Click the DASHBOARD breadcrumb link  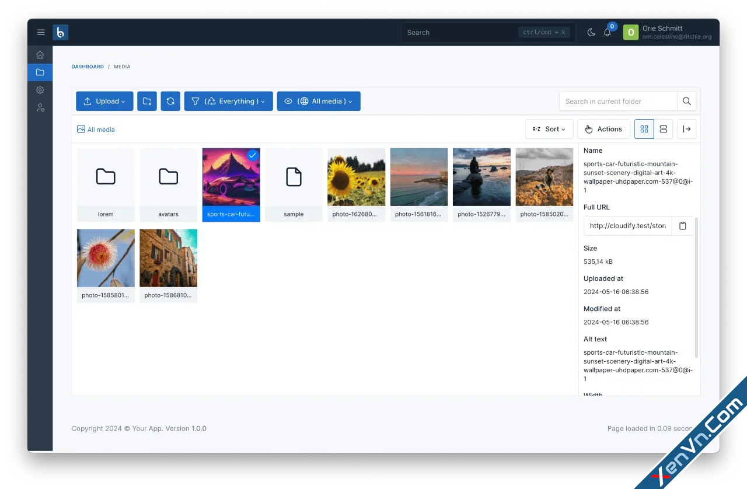88,67
